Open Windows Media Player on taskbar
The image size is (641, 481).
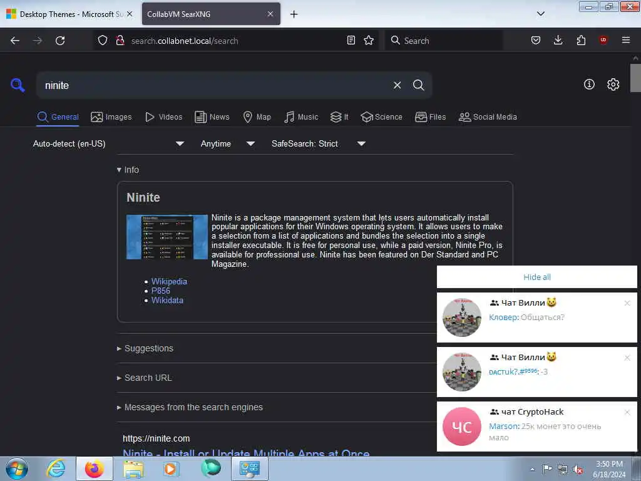tap(171, 468)
